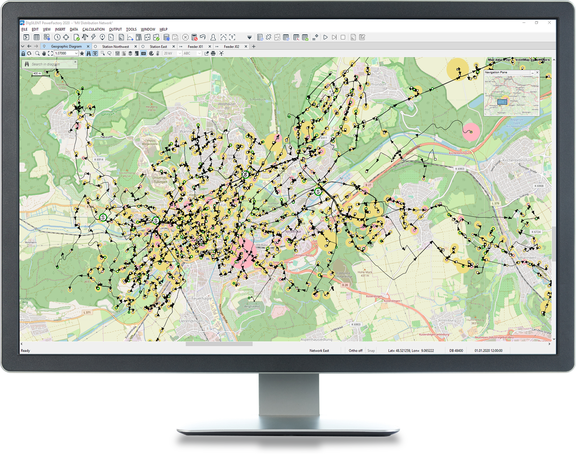Open the diagram layers icon
Viewport: 576px width, 459px height.
[130, 53]
